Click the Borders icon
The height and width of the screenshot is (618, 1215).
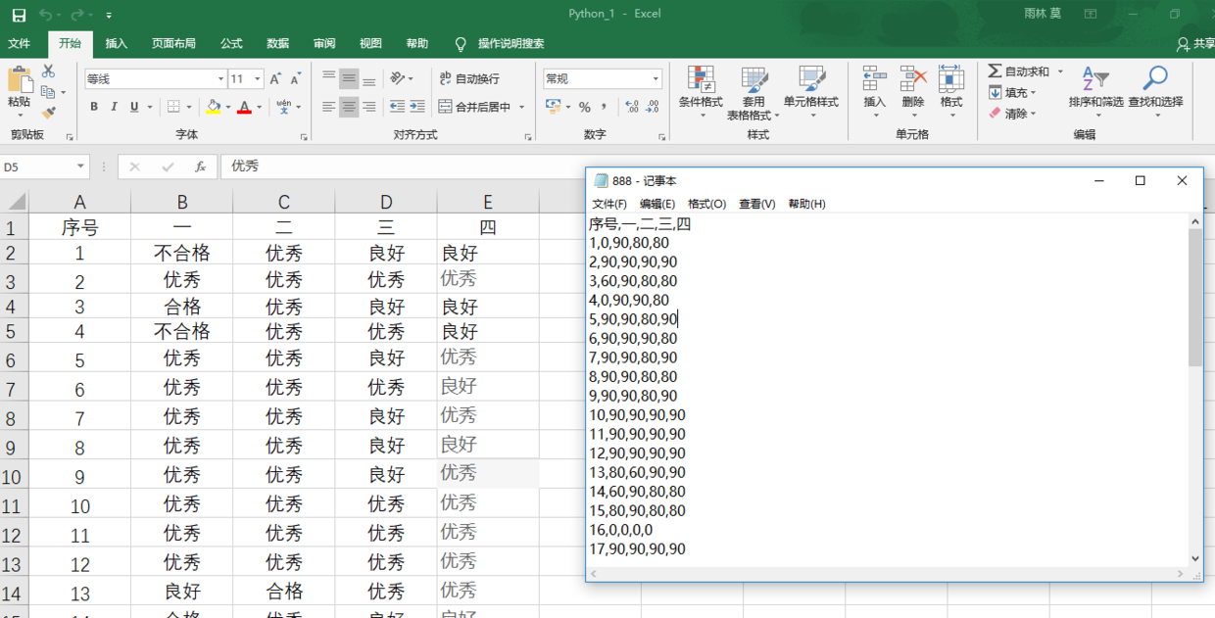pyautogui.click(x=173, y=107)
